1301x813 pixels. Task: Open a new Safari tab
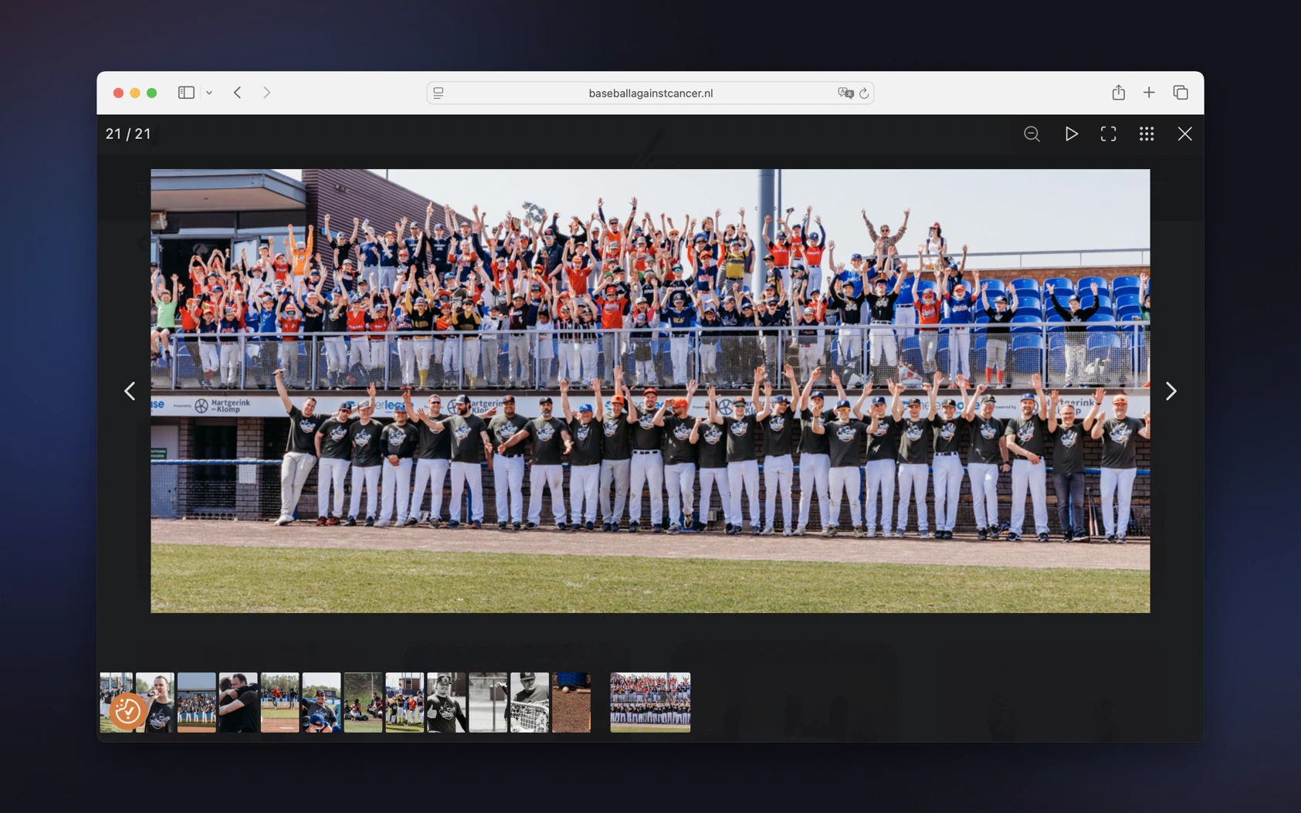click(x=1149, y=93)
